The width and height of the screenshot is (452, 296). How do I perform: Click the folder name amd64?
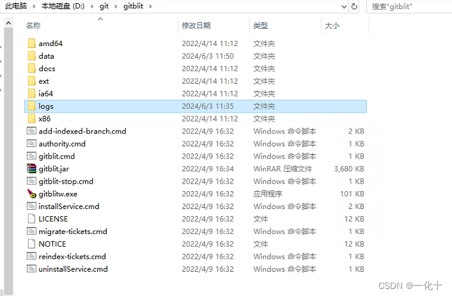51,43
